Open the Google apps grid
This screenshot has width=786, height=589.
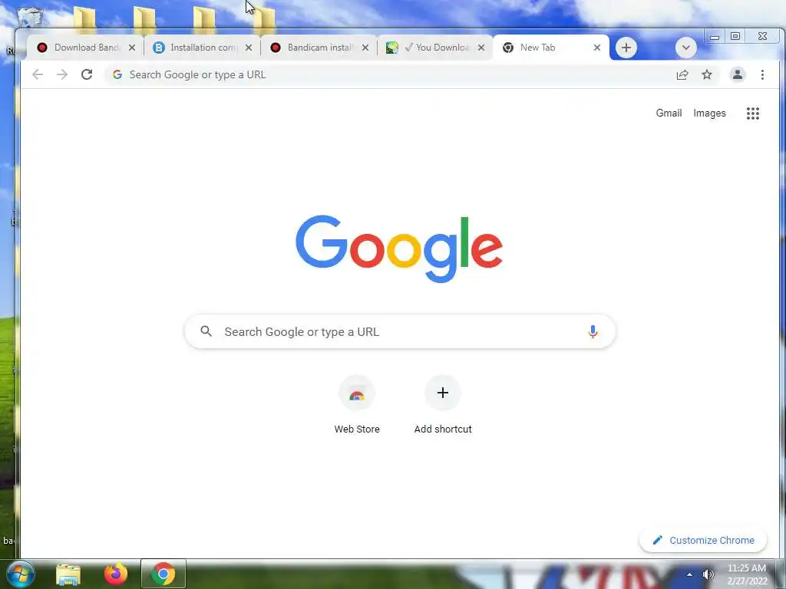pos(753,114)
